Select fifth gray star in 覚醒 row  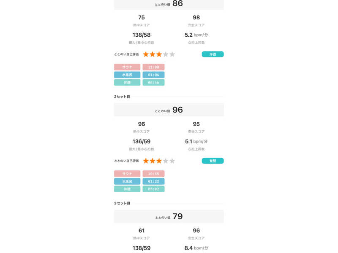pos(172,161)
